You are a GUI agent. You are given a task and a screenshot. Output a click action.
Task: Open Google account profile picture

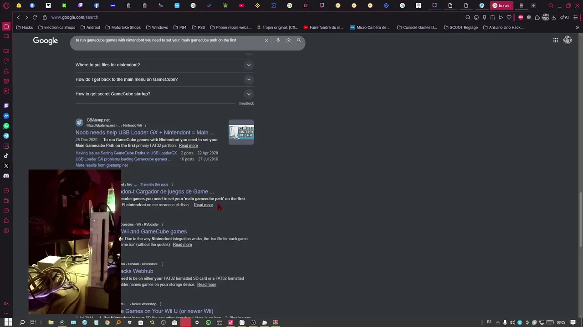[x=568, y=40]
